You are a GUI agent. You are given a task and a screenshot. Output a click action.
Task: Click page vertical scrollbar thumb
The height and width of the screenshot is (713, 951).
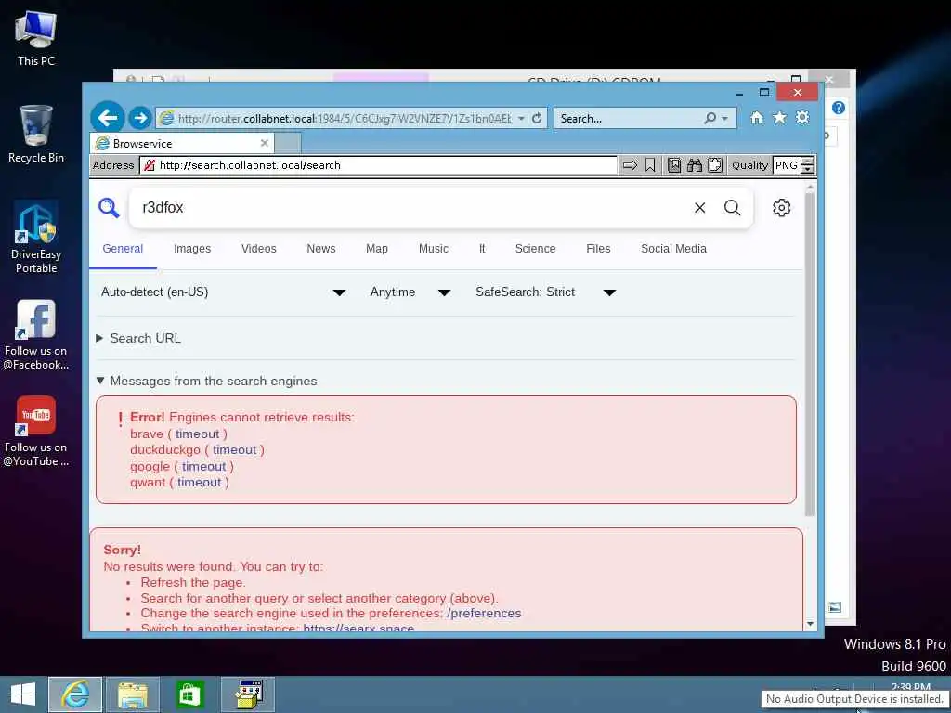click(x=810, y=355)
